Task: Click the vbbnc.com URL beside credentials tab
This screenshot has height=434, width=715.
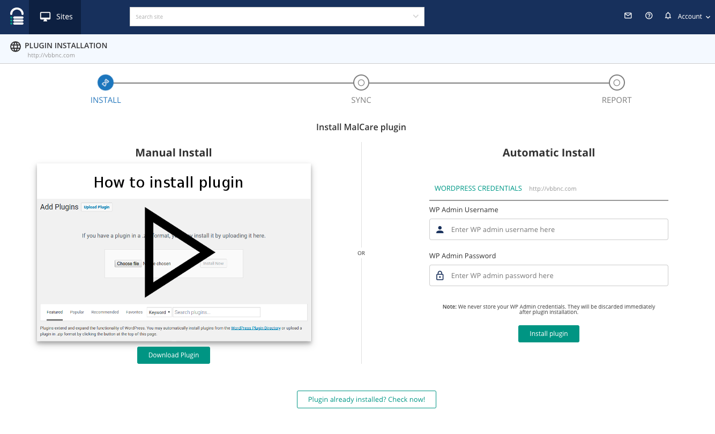Action: (553, 189)
